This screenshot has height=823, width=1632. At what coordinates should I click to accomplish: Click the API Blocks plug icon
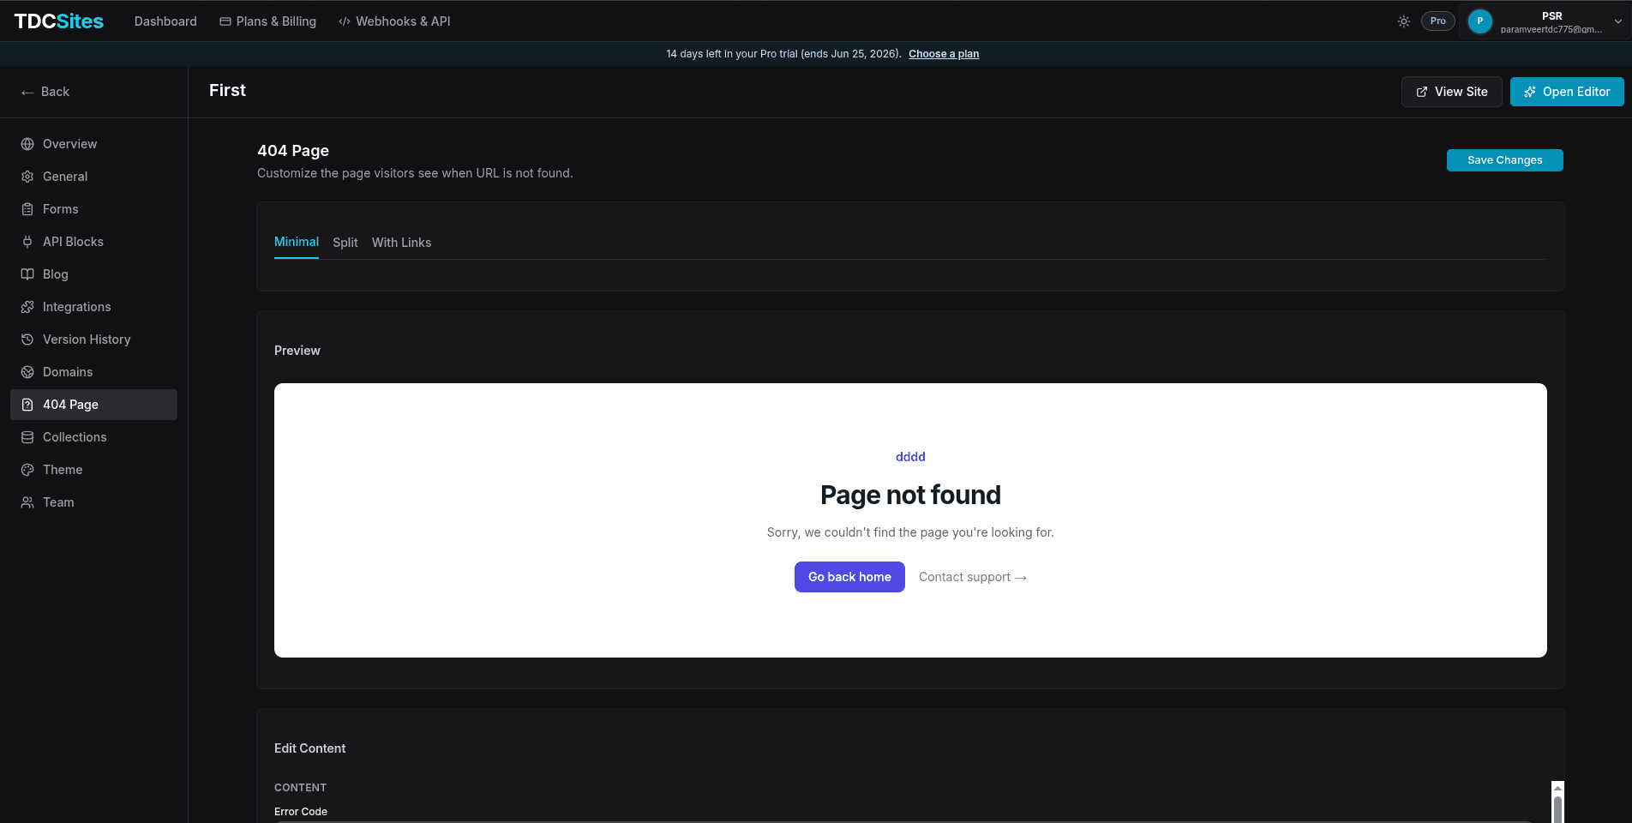pyautogui.click(x=27, y=242)
